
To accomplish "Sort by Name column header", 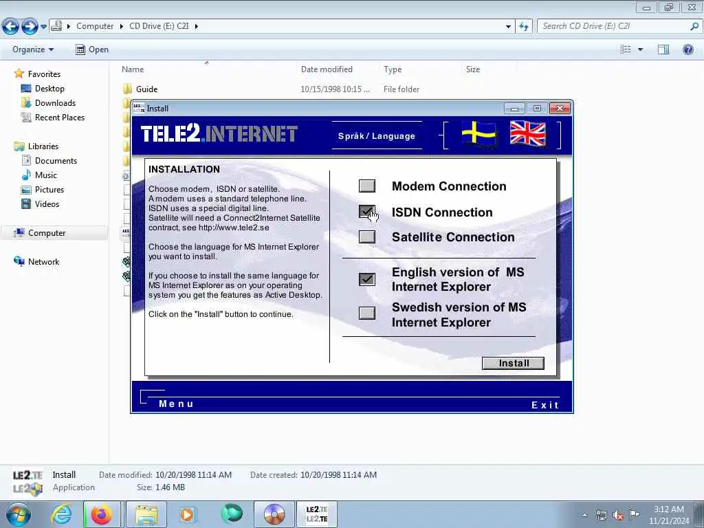I will pos(133,69).
